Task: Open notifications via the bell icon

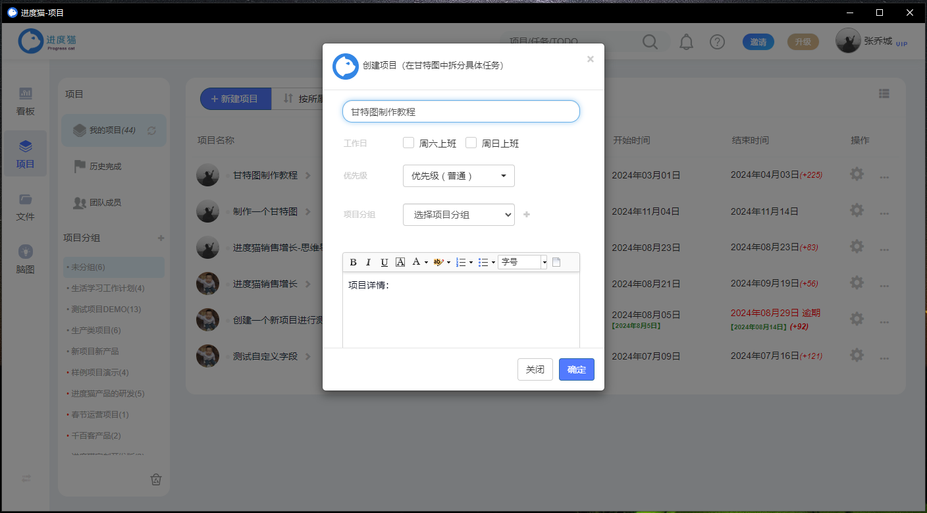Action: (x=686, y=42)
